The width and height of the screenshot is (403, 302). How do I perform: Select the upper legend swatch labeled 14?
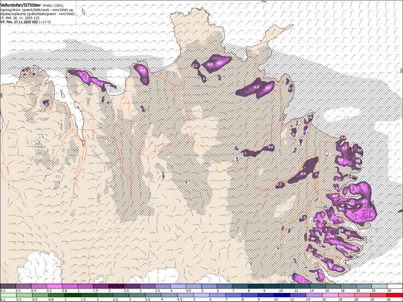[x=317, y=286]
